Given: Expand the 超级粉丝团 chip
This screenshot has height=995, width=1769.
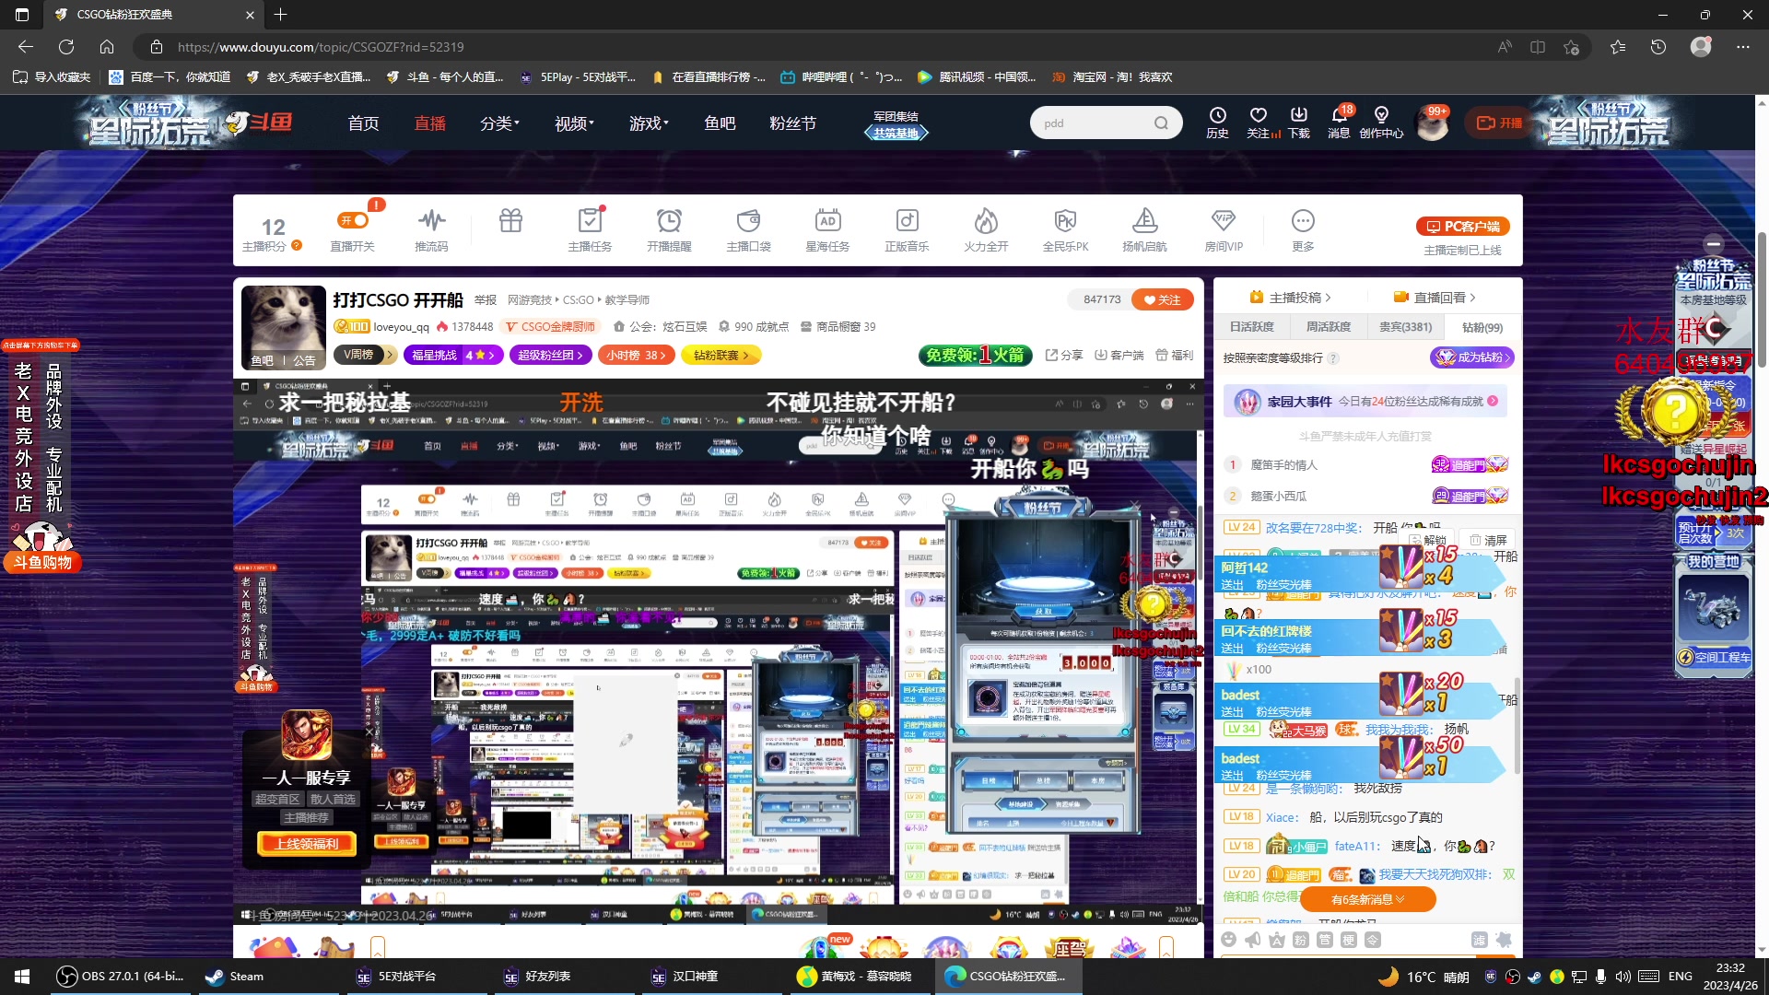Looking at the screenshot, I should click(x=550, y=355).
